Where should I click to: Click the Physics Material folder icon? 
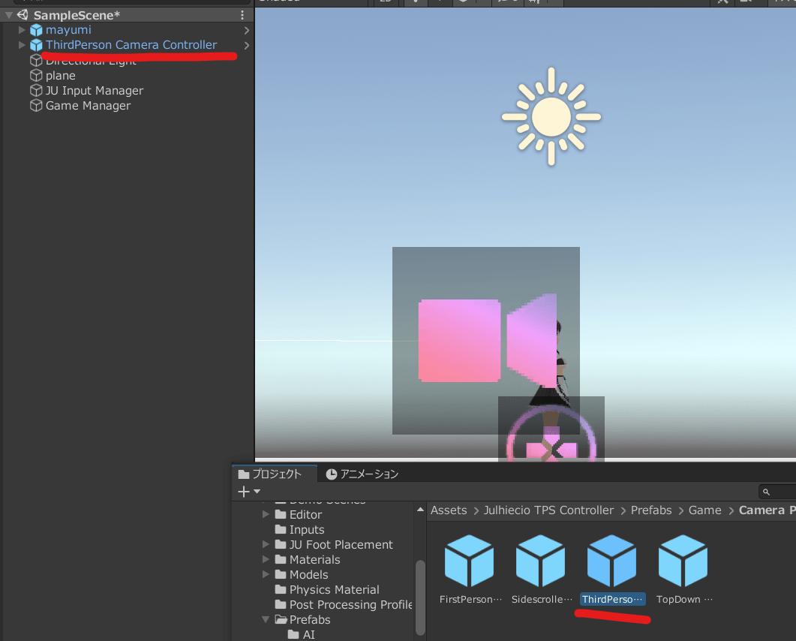click(281, 590)
